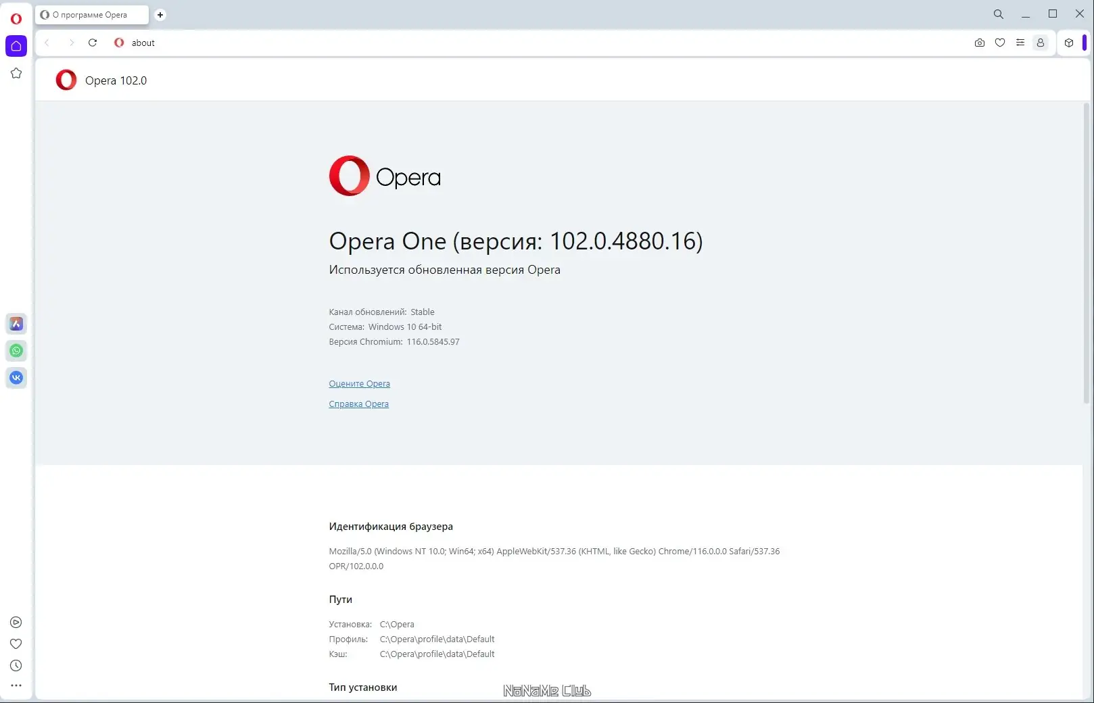Open the search tabs magnifier
Screen dimensions: 1094x703
coord(998,14)
